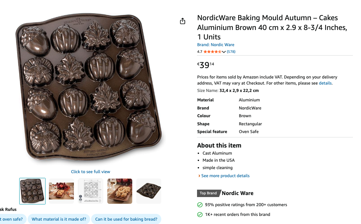Click the orange star rating icons
The image size is (361, 224).
[212, 52]
